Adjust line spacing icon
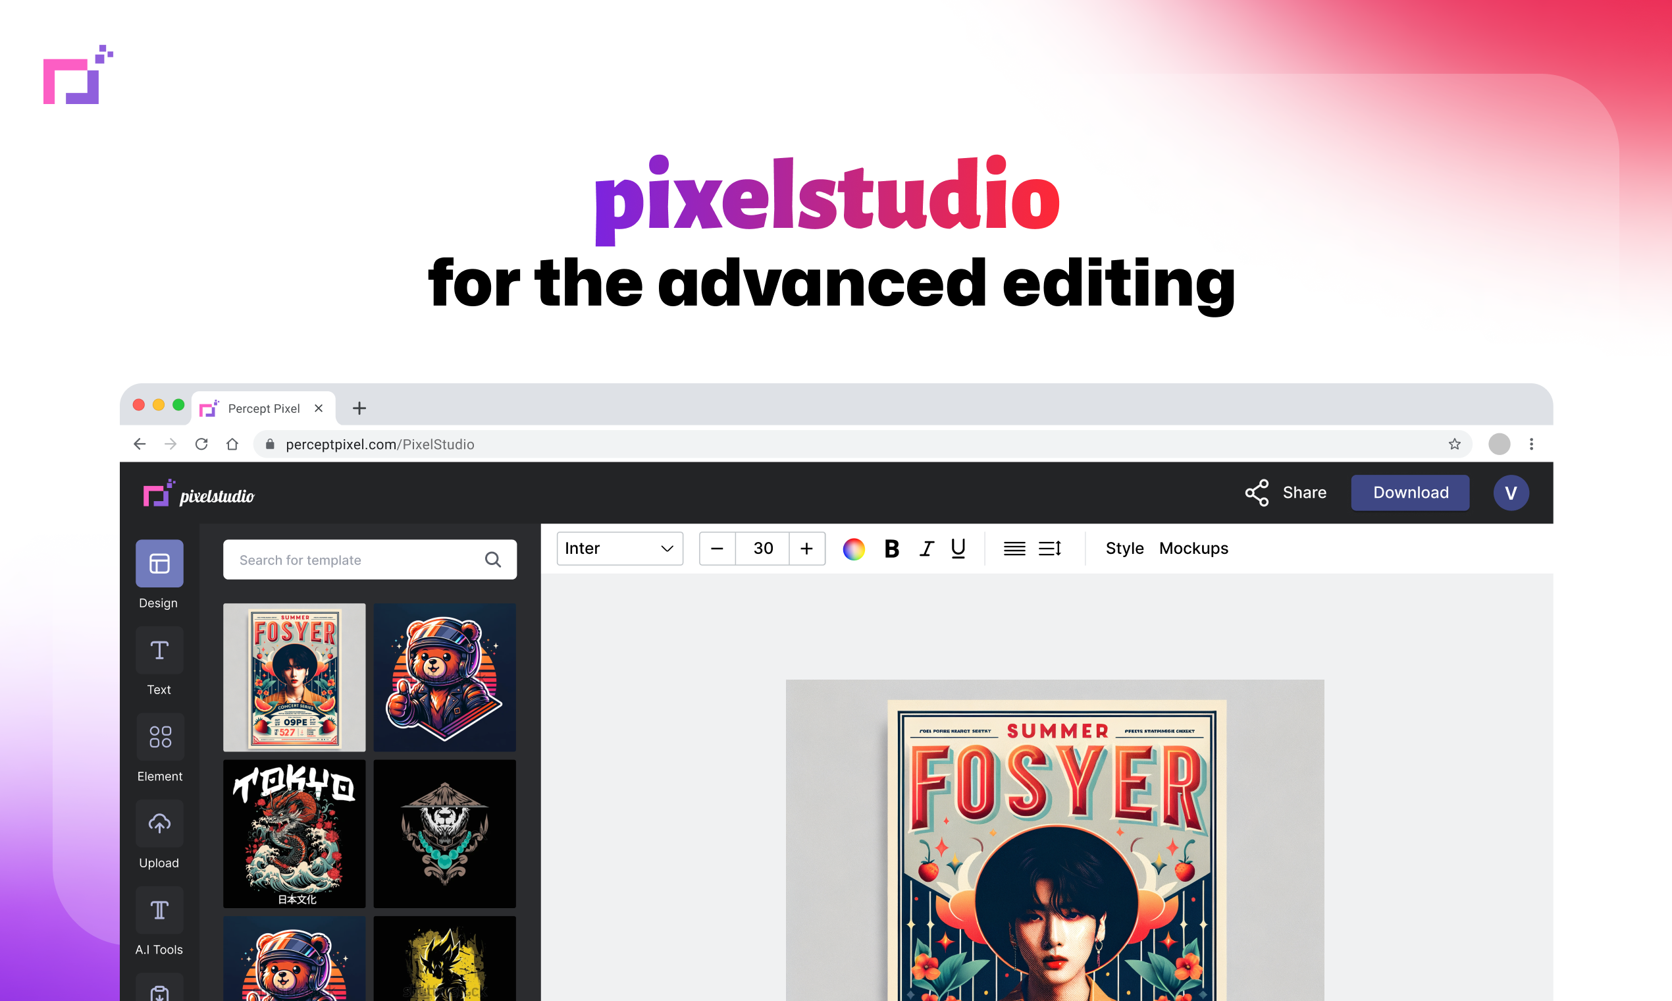Viewport: 1672px width, 1001px height. click(1050, 549)
